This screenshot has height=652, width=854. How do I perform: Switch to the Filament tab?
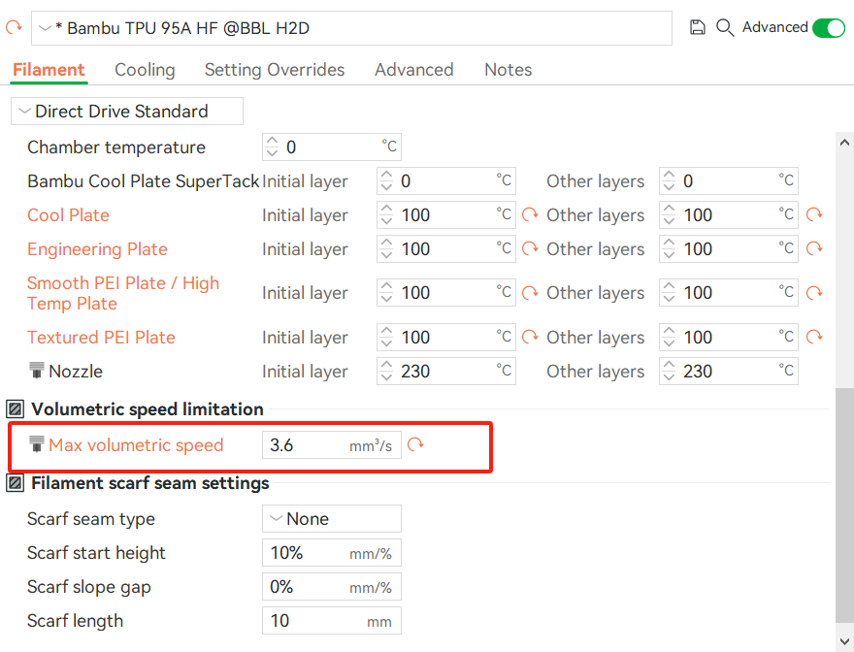pyautogui.click(x=49, y=70)
